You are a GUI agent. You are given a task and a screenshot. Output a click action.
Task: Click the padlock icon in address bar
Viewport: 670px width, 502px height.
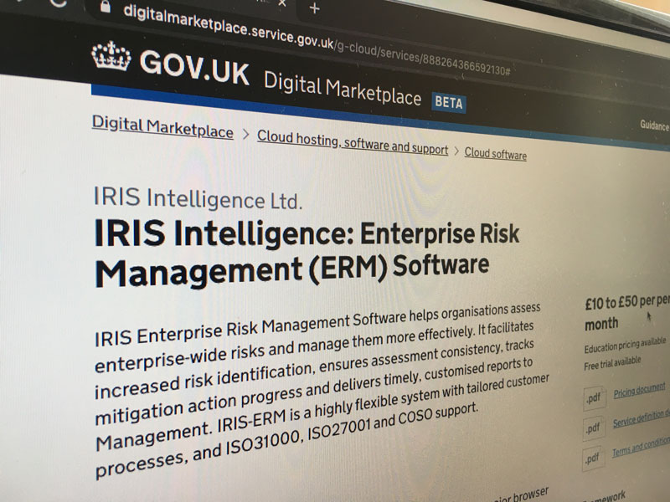coord(106,7)
